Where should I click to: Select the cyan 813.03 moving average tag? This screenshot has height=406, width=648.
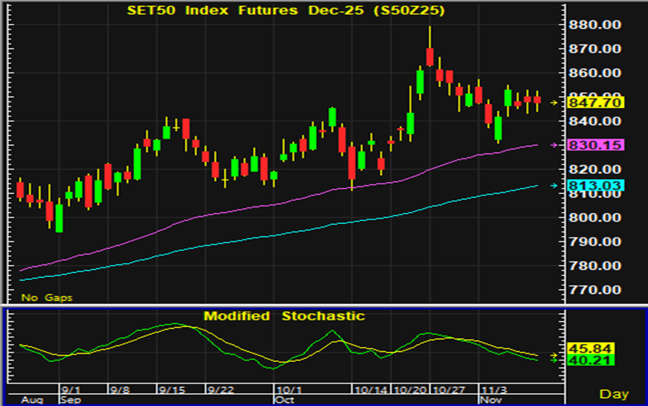pyautogui.click(x=596, y=186)
